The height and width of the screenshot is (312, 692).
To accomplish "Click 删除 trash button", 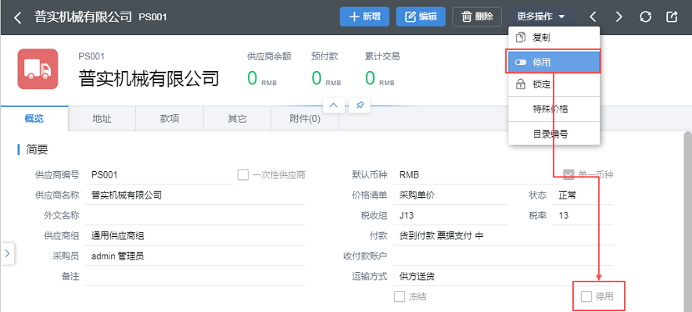I will pyautogui.click(x=477, y=16).
